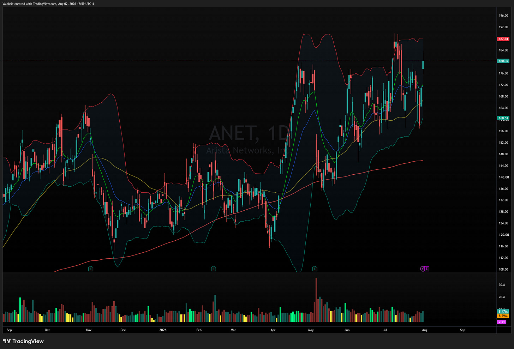The width and height of the screenshot is (514, 349).
Task: Select the teal 8.47M volume tag
Action: (503, 312)
